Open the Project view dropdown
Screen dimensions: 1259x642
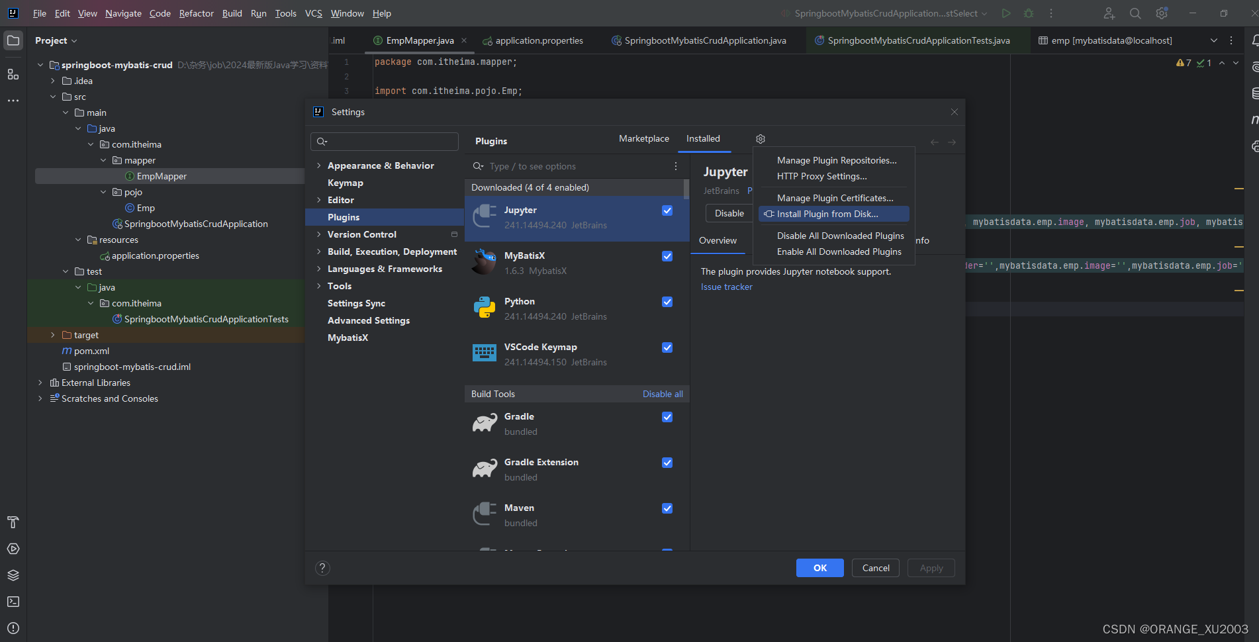point(56,40)
